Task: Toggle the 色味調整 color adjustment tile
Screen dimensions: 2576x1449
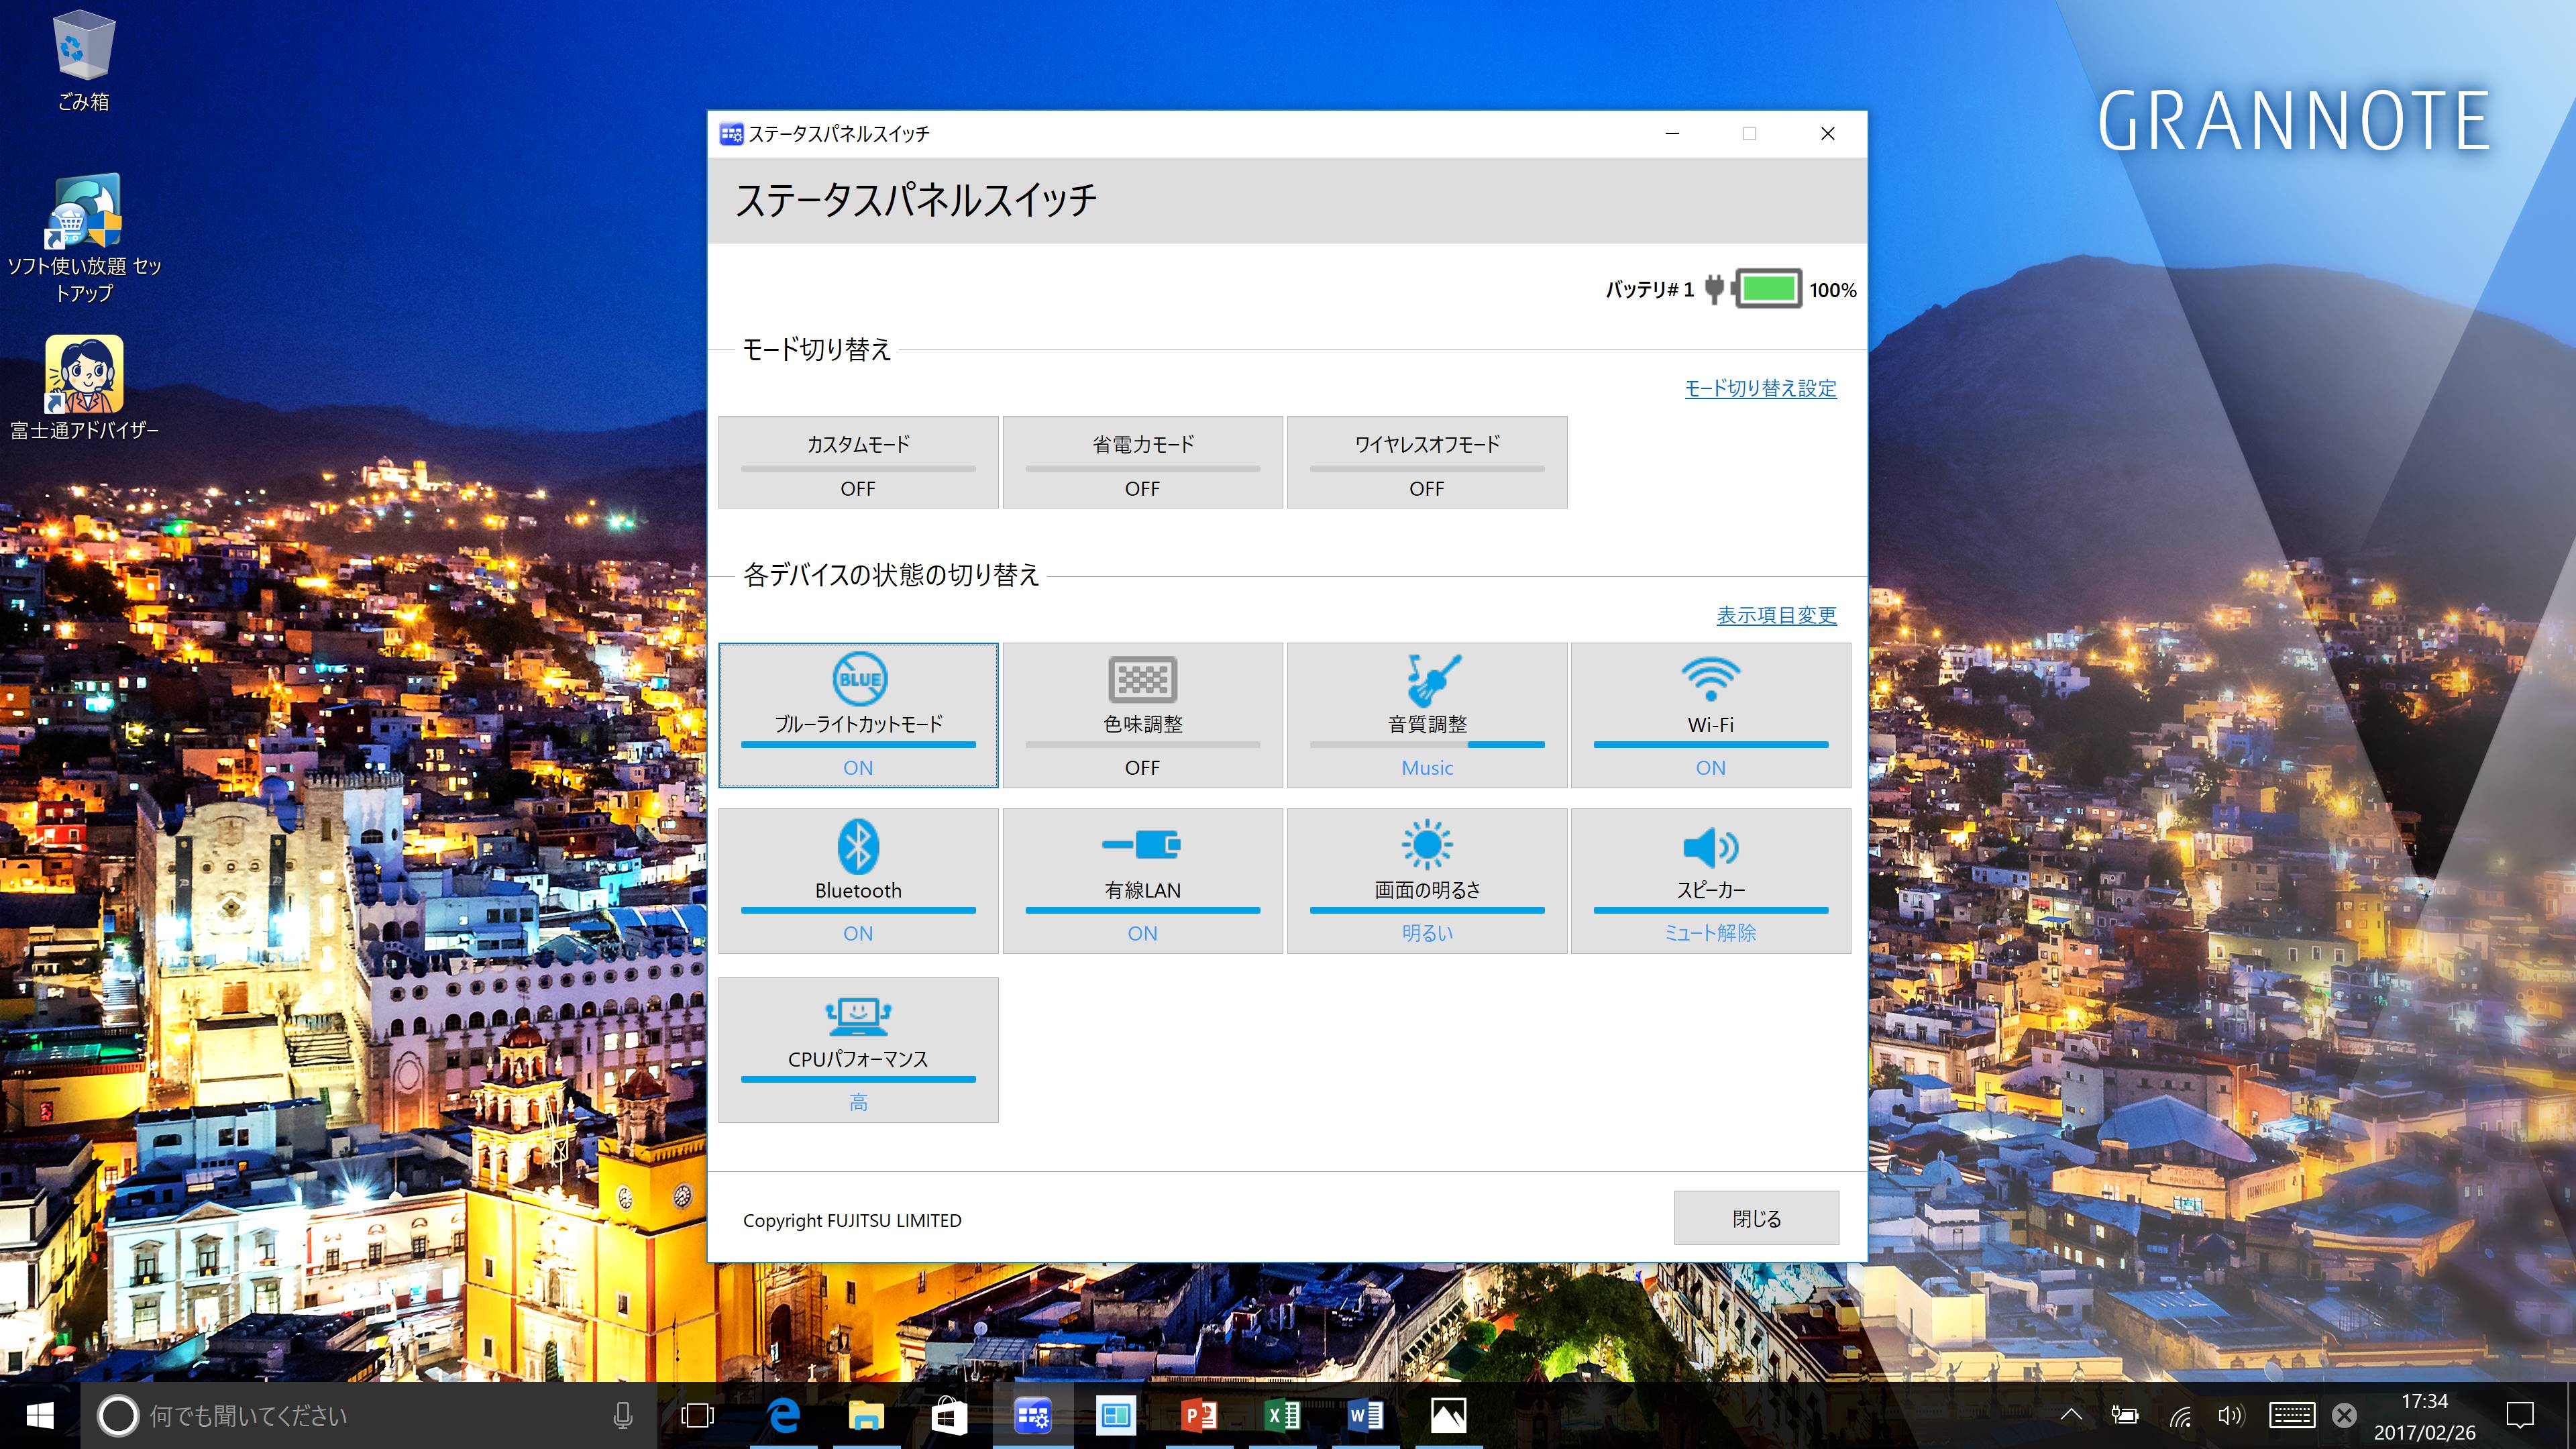Action: 1142,715
